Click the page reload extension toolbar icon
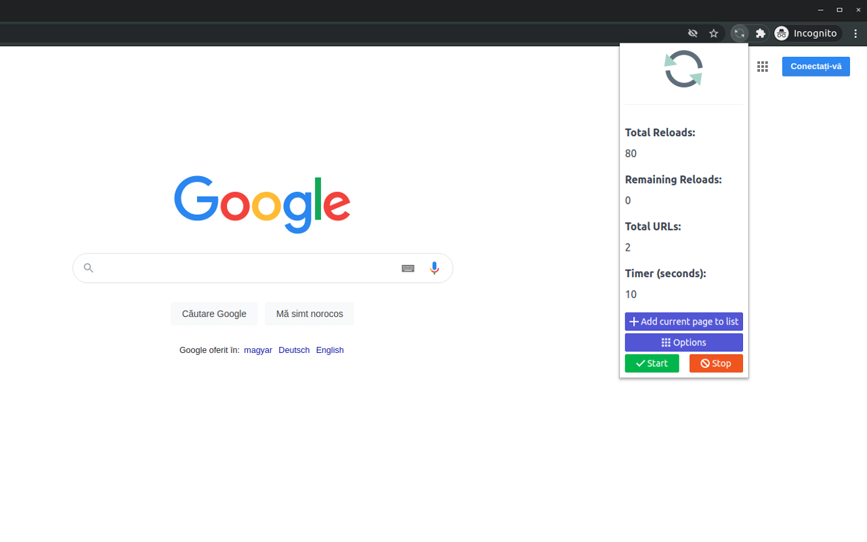The height and width of the screenshot is (542, 867). pyautogui.click(x=740, y=33)
